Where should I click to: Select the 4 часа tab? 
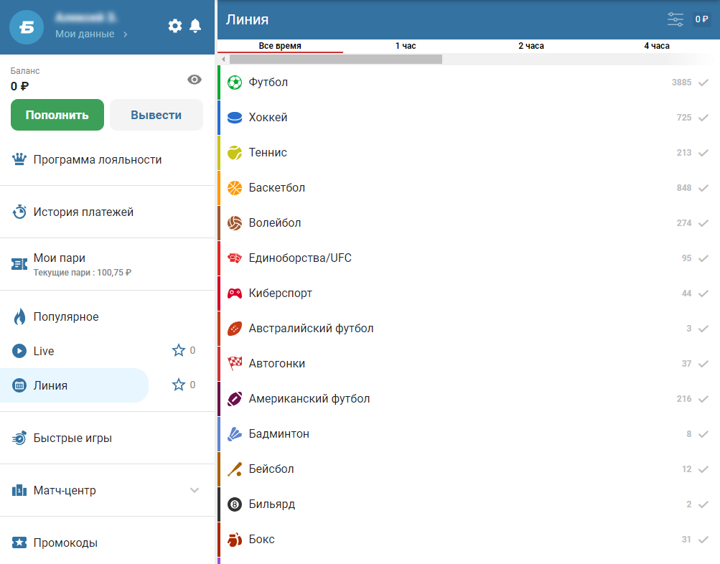(x=657, y=46)
